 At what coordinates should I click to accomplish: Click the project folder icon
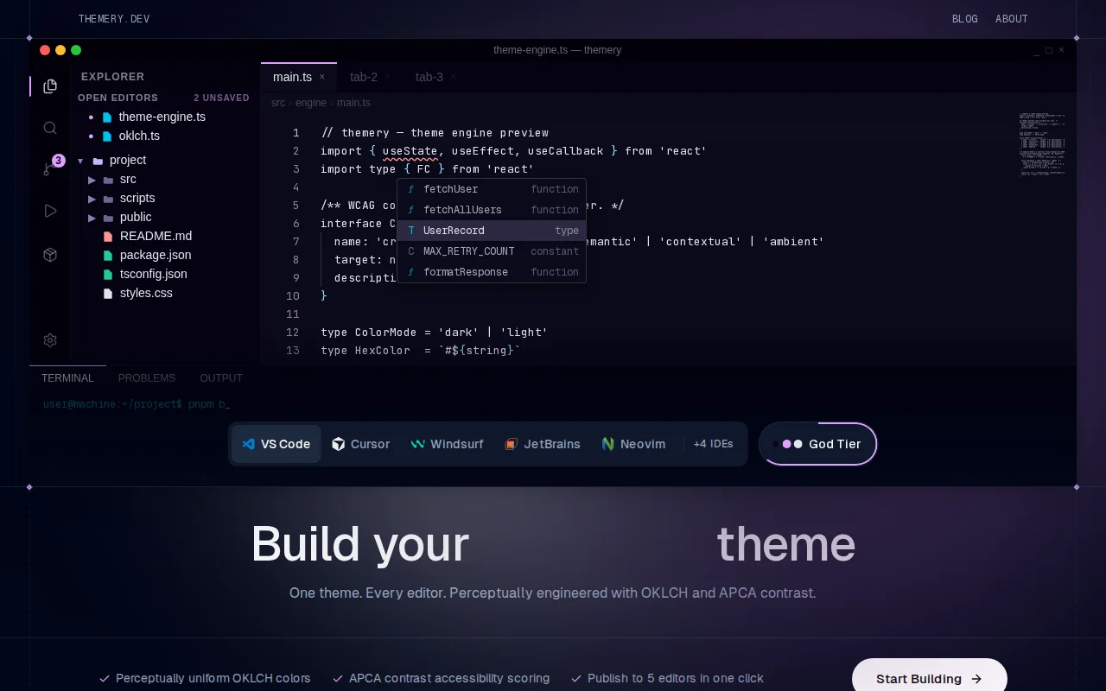tap(98, 161)
